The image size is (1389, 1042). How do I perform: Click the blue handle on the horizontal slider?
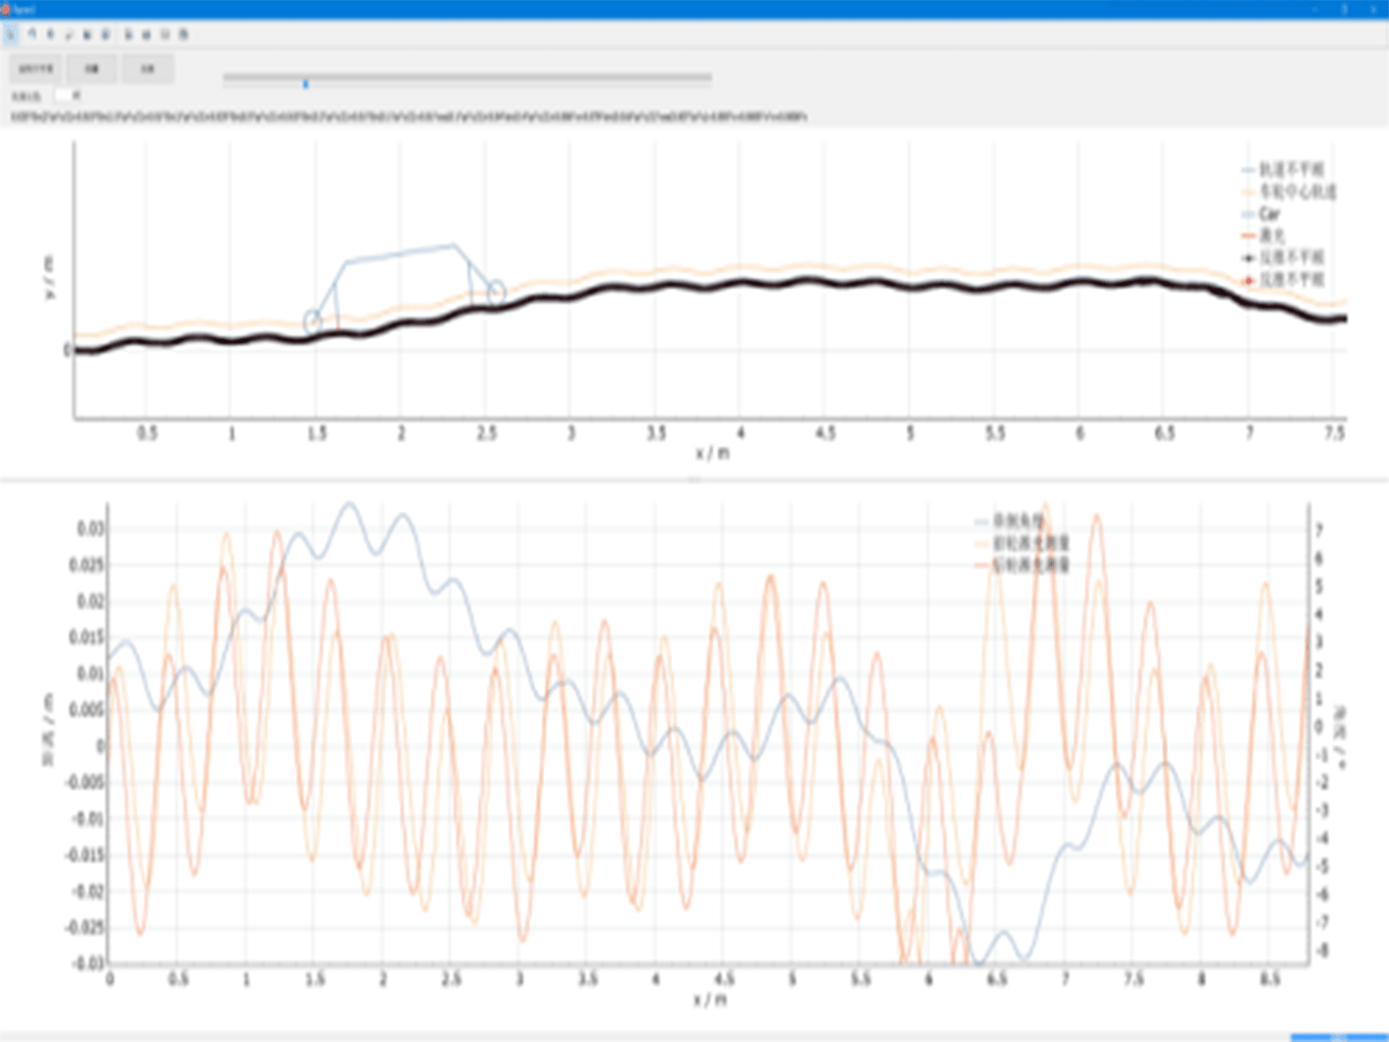(306, 84)
